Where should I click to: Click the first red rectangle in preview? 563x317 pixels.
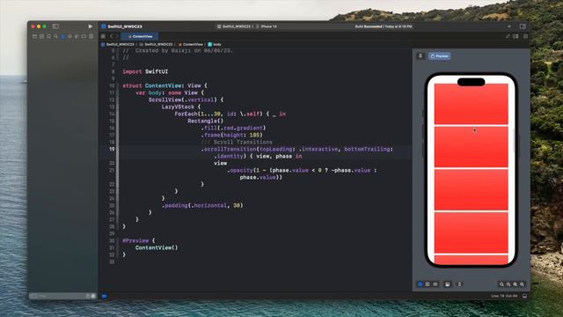472,104
